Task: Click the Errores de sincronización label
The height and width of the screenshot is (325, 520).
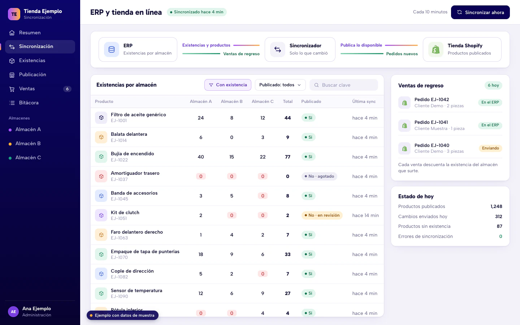Action: point(425,237)
